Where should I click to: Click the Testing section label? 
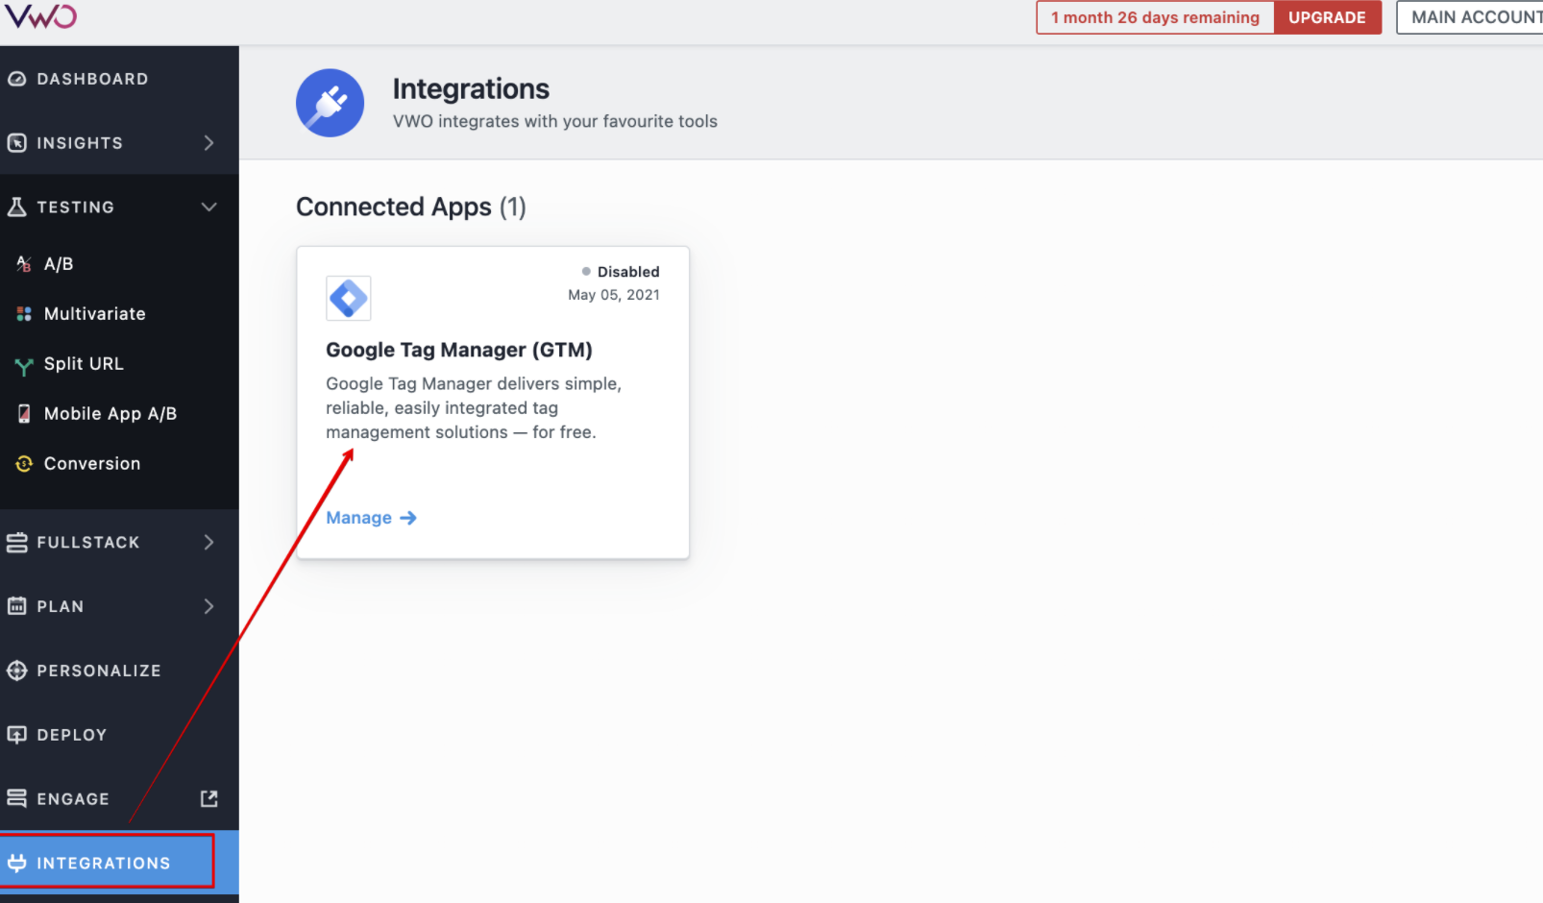coord(75,207)
